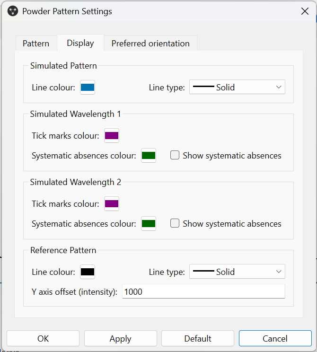The image size is (317, 352).
Task: Close the Powder Pattern Settings dialog
Action: pos(305,11)
